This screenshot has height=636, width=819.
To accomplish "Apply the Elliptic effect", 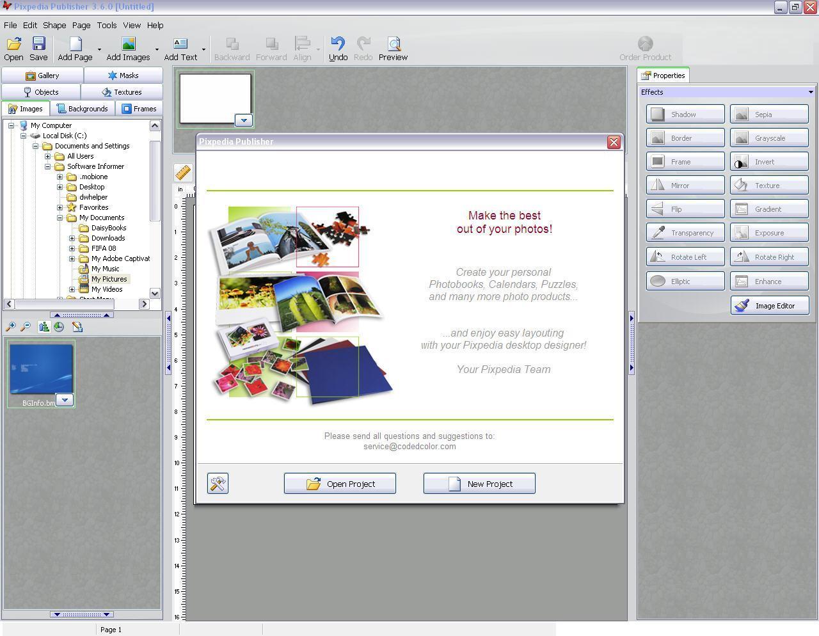I will (685, 282).
